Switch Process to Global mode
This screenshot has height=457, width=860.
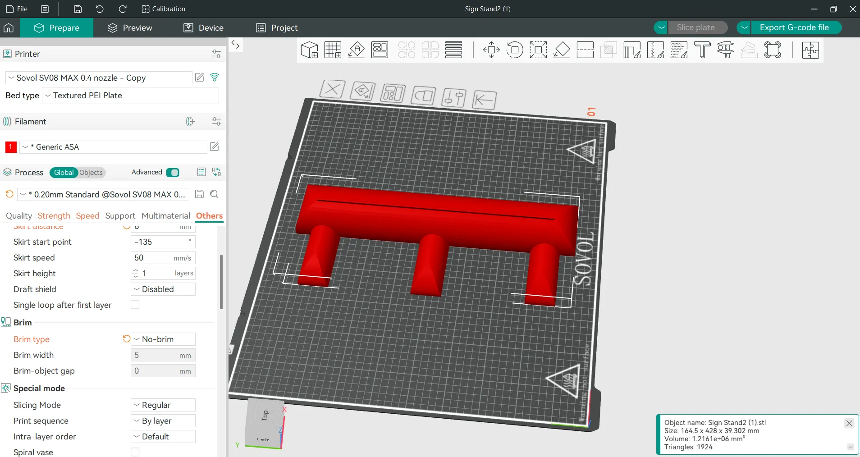pyautogui.click(x=64, y=173)
